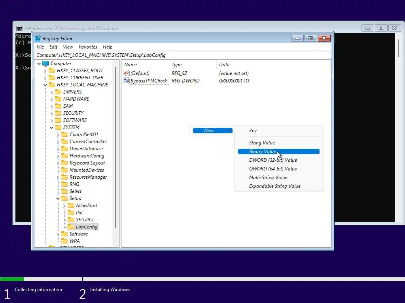Click the cmd.exe icon in the command window title bar

point(19,28)
